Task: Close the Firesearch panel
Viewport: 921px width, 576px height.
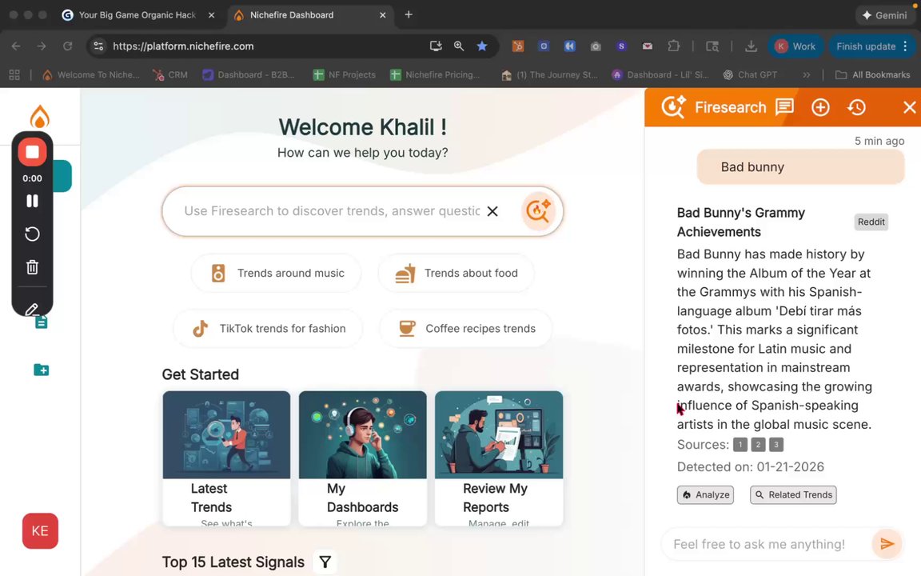Action: tap(909, 107)
